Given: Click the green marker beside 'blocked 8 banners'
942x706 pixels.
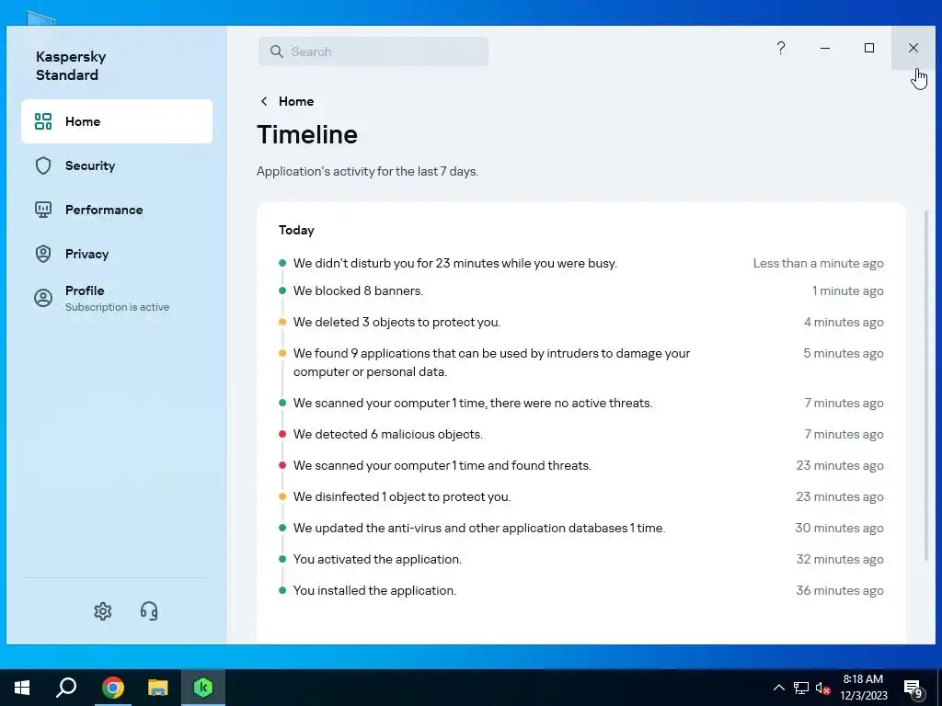Looking at the screenshot, I should [x=282, y=290].
